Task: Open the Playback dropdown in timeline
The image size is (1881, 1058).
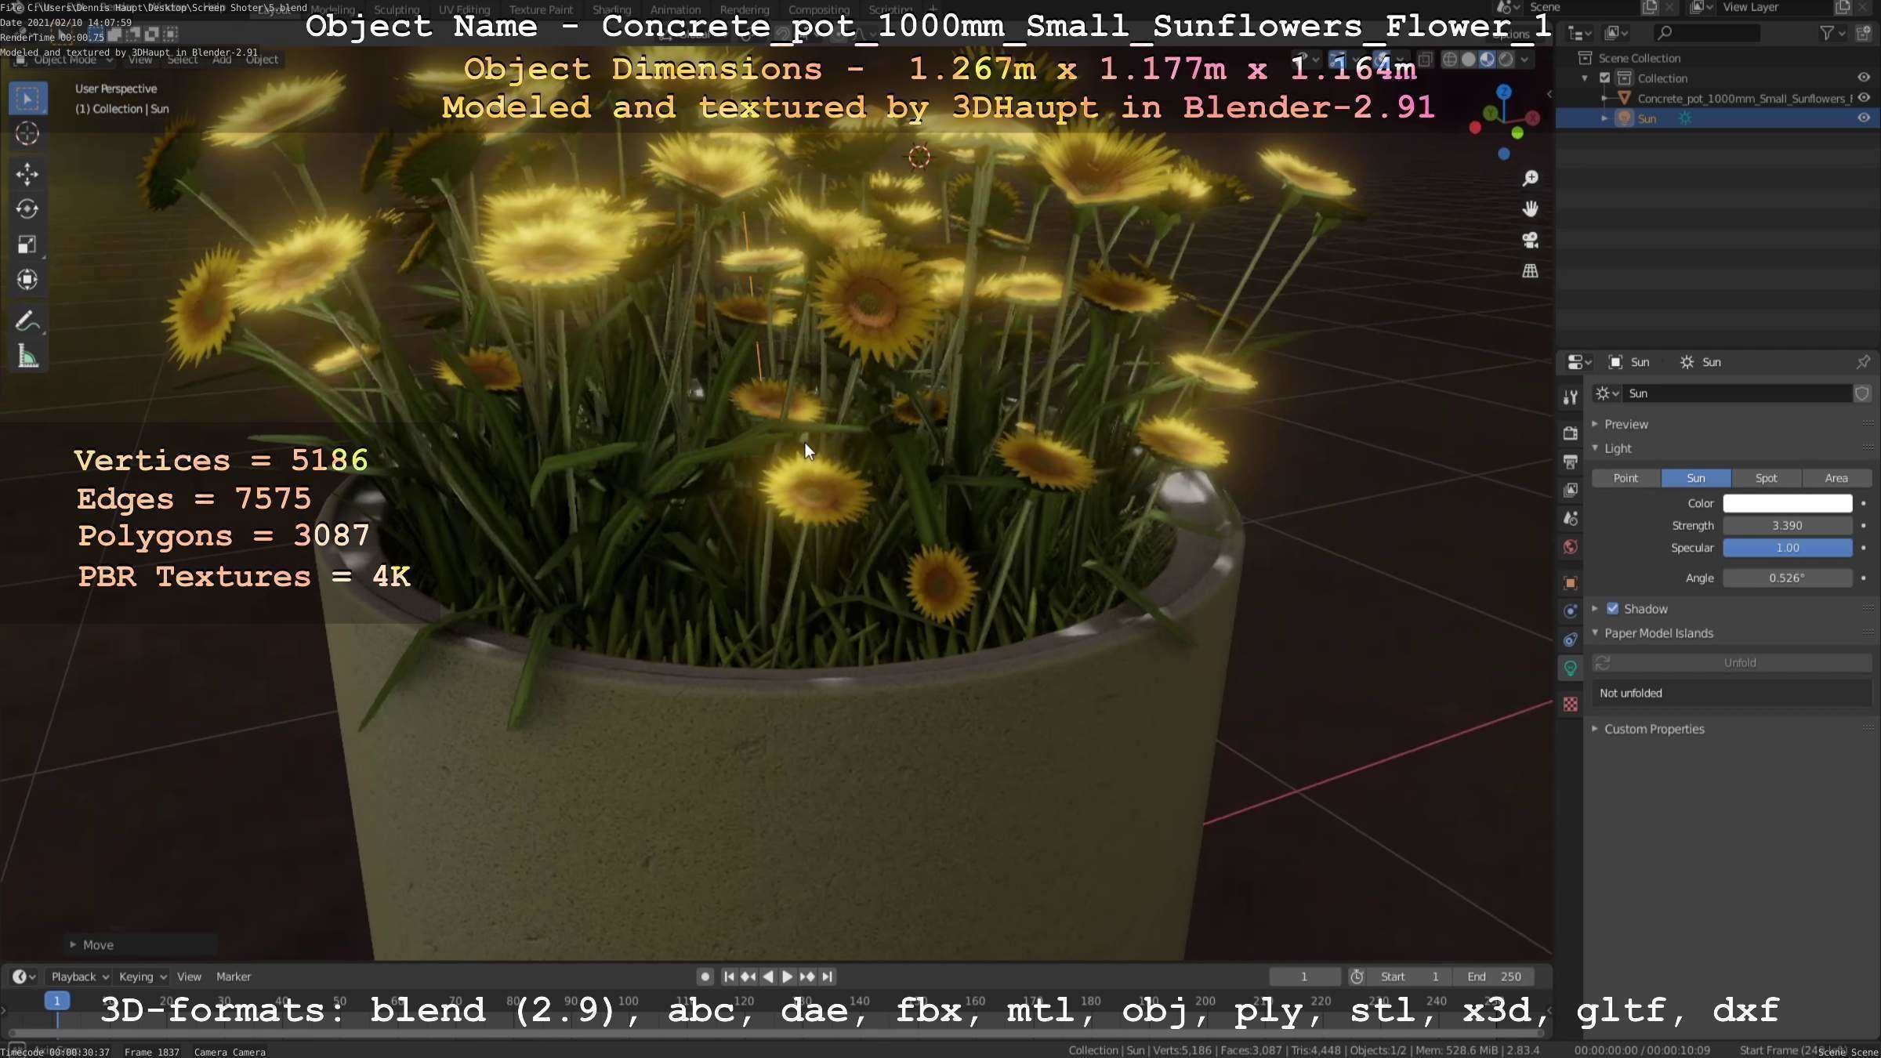Action: tap(79, 976)
